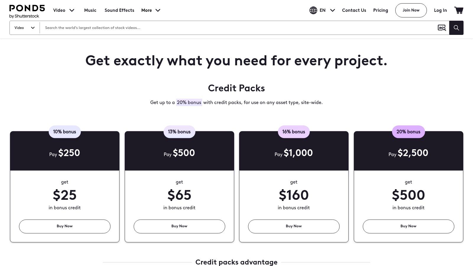Start a visual image search
The width and height of the screenshot is (473, 266).
[x=442, y=28]
